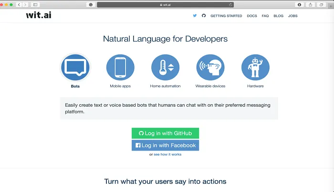Click the 'Hardware' label

pyautogui.click(x=255, y=86)
